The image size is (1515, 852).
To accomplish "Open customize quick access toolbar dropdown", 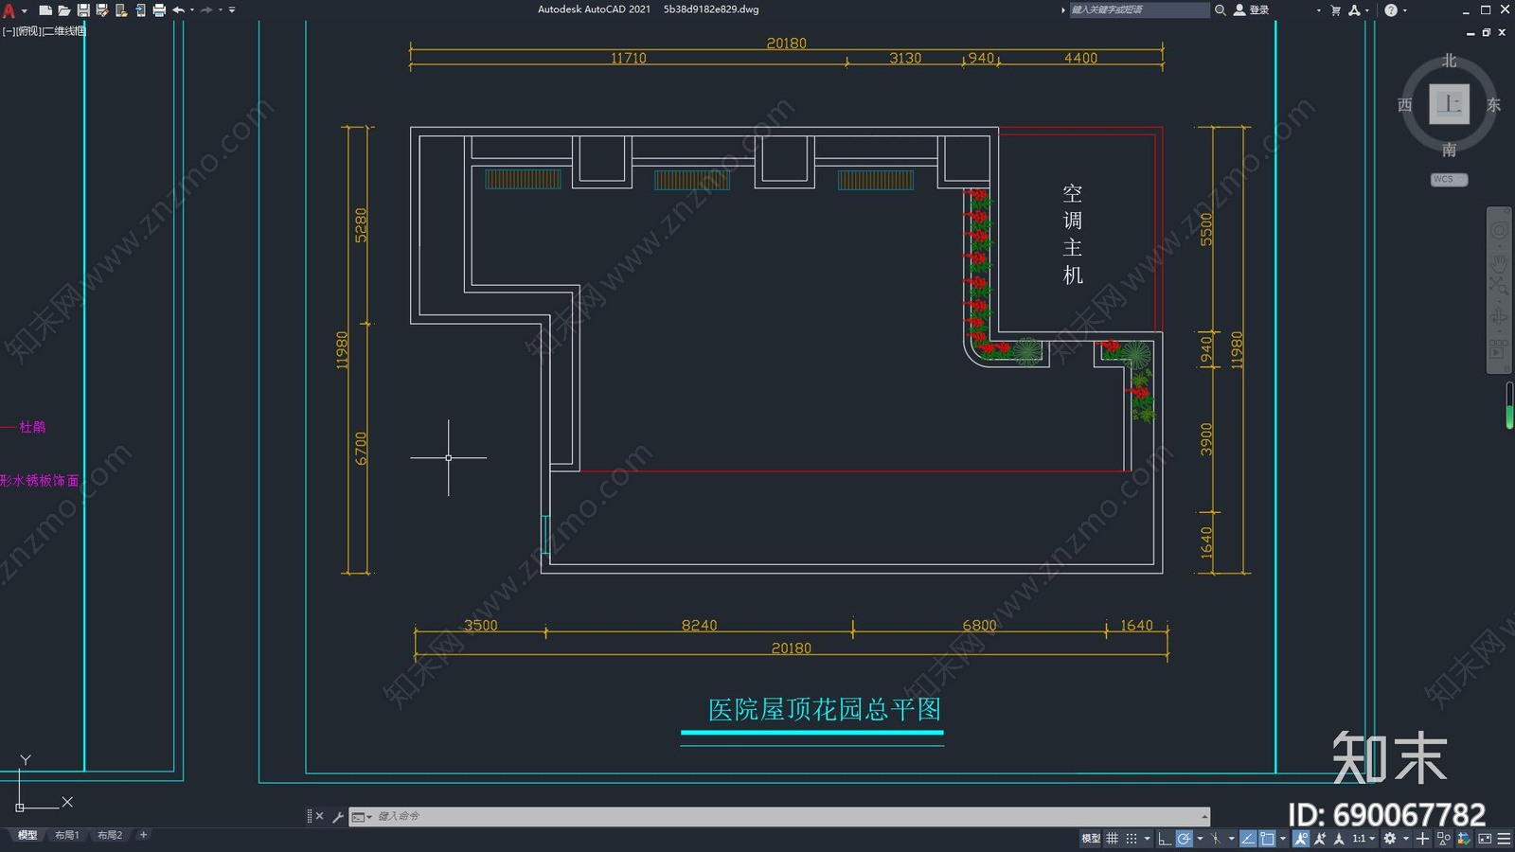I will click(232, 9).
